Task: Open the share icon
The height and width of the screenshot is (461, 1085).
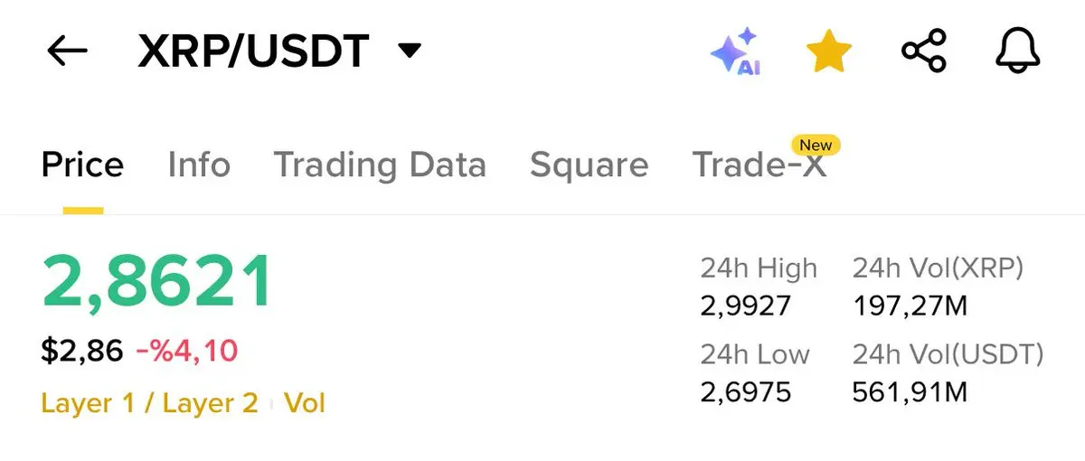Action: click(924, 51)
